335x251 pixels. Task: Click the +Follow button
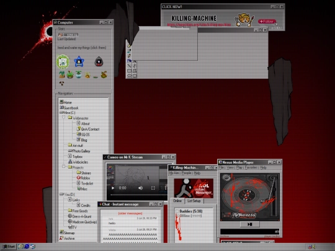[x=267, y=21]
